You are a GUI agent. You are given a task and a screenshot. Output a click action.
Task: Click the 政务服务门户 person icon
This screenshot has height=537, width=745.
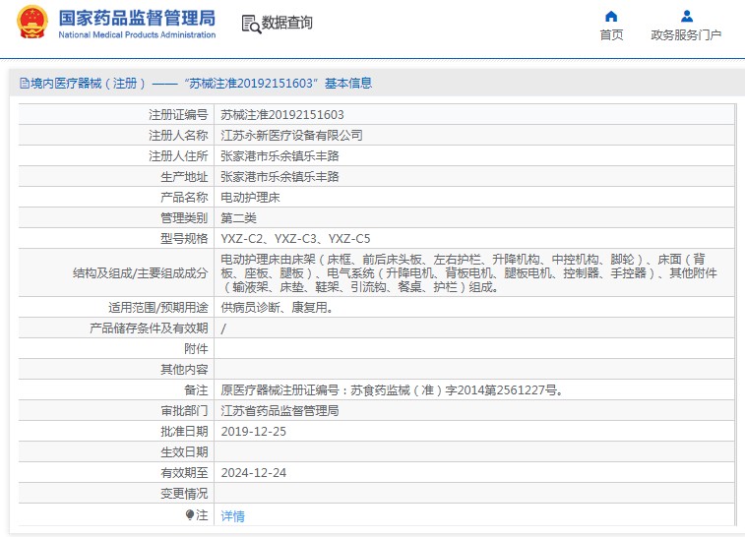(x=687, y=17)
